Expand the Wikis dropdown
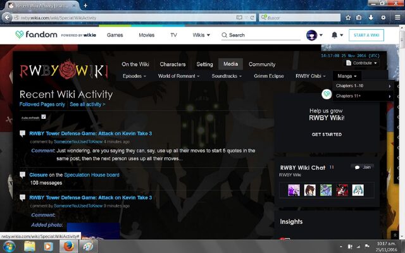405x253 pixels. tap(201, 35)
